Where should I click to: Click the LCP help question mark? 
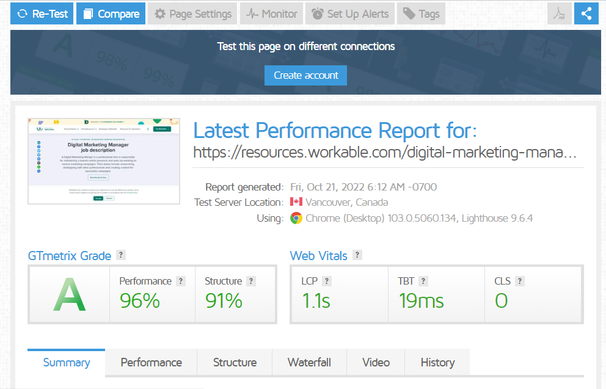coord(327,281)
